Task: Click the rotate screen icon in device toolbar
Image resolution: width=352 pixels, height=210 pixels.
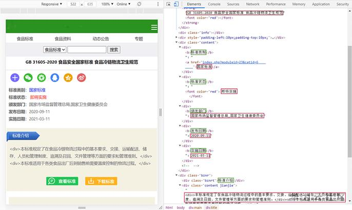Action: [x=139, y=4]
